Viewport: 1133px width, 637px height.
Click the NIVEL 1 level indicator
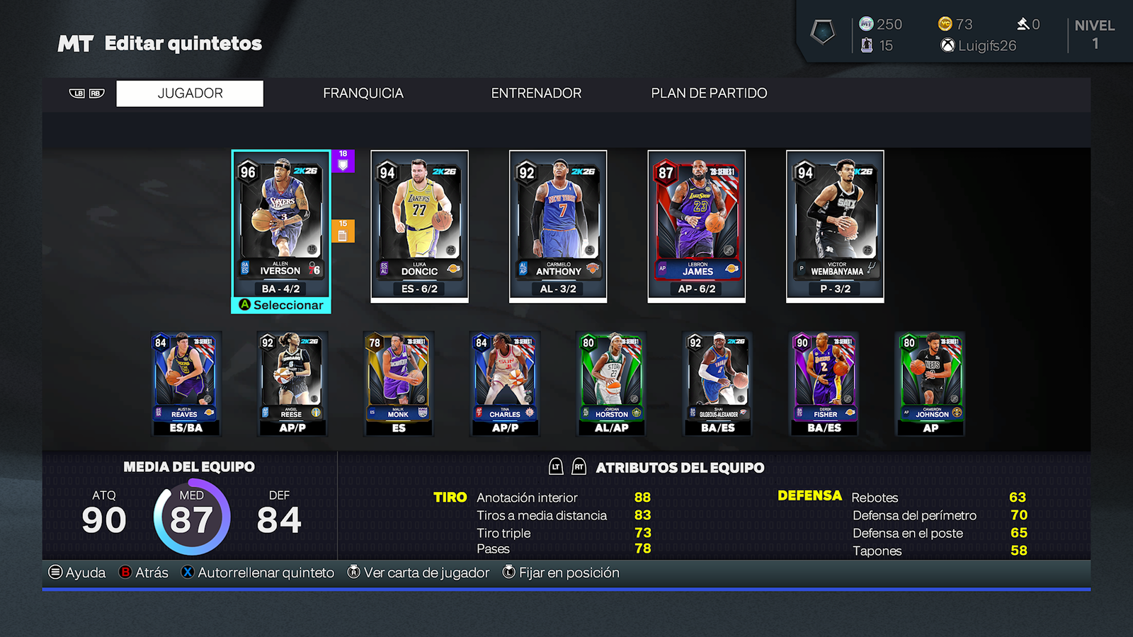point(1095,34)
